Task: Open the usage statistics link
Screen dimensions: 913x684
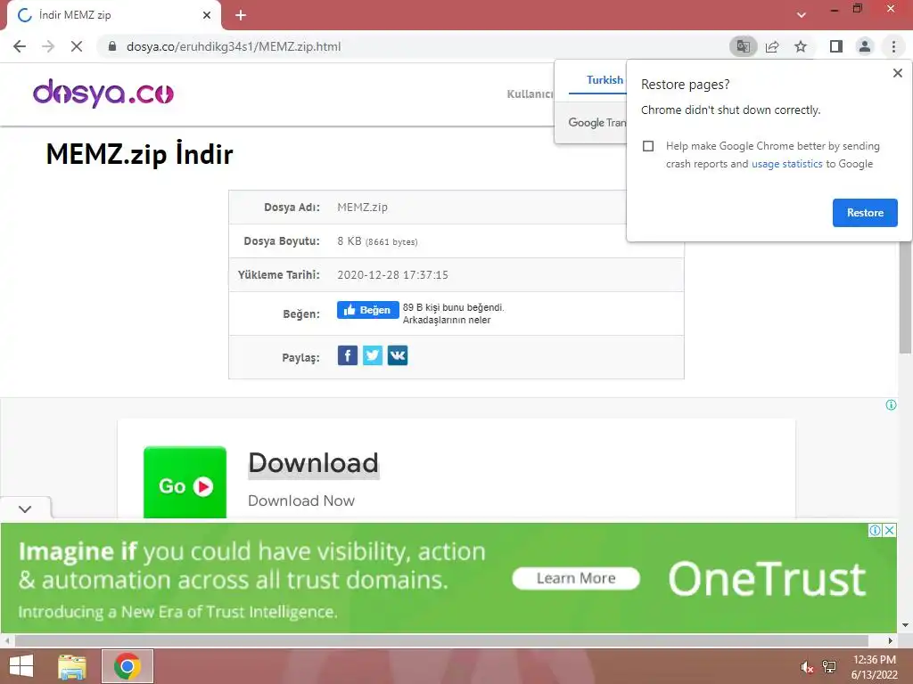Action: (786, 164)
